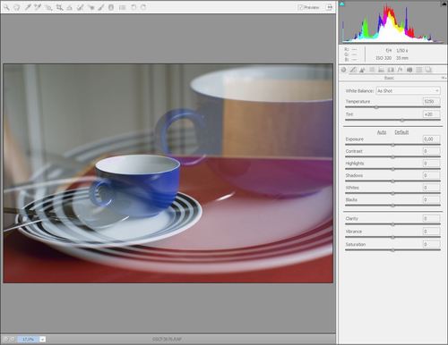Click the Temperature slider handle
The width and height of the screenshot is (448, 345).
[376, 107]
